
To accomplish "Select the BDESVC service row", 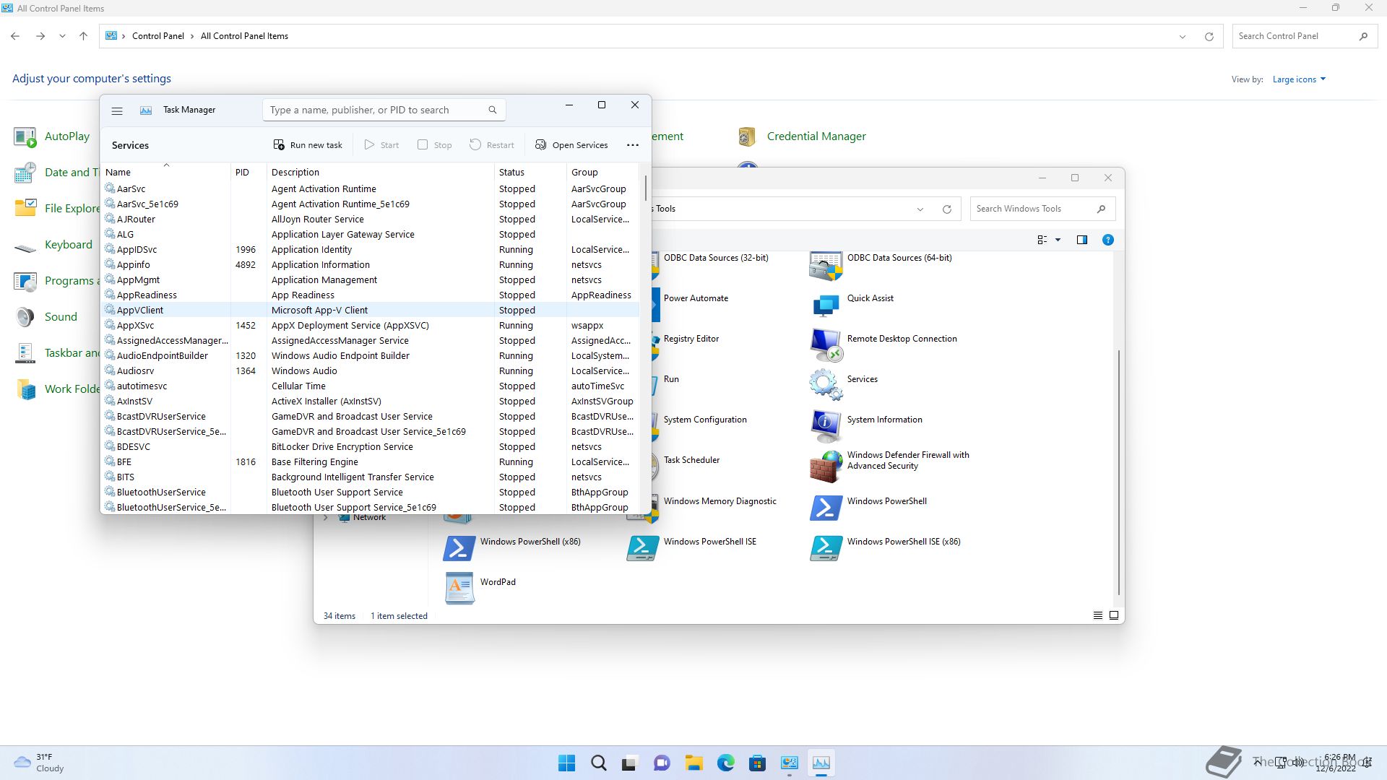I will (x=371, y=447).
